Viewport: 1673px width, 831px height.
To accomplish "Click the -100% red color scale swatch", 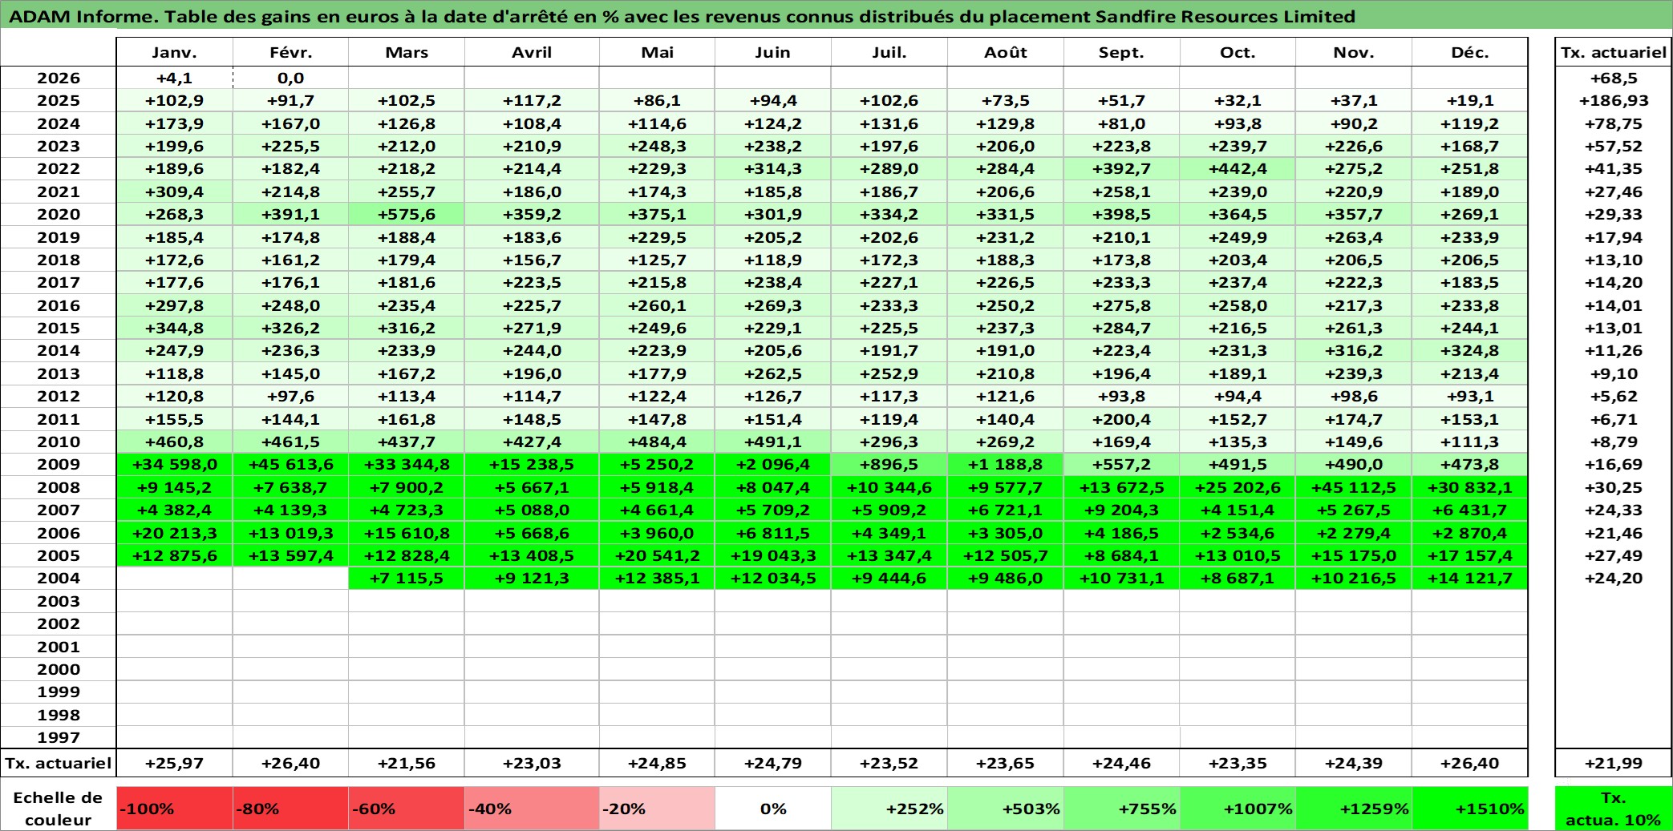I will [x=174, y=808].
